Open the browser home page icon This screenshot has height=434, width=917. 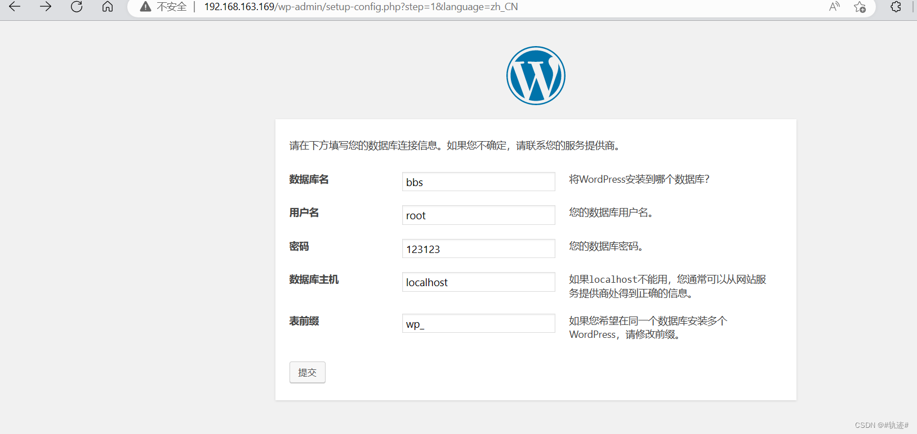[108, 7]
